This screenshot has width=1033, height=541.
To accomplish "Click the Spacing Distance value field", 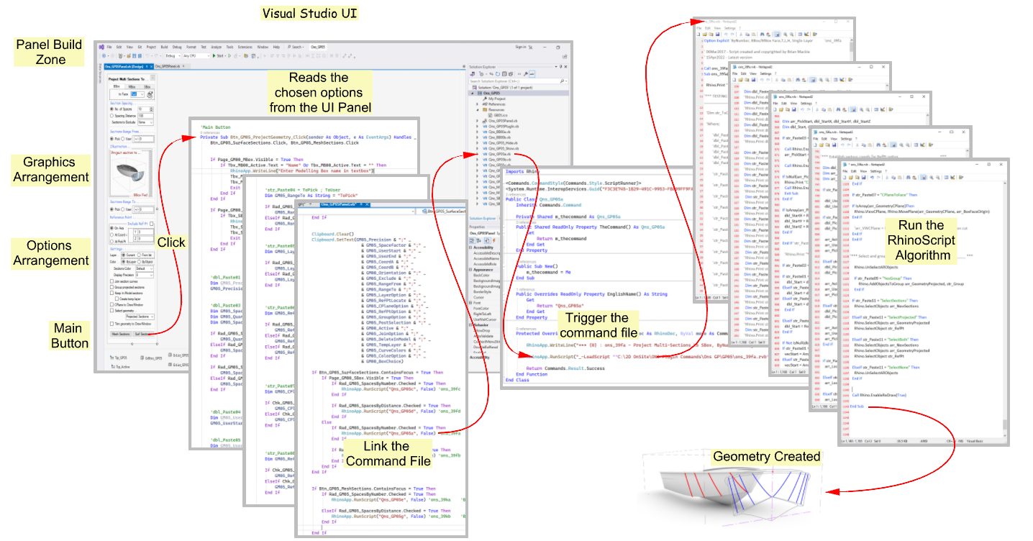I will click(145, 116).
